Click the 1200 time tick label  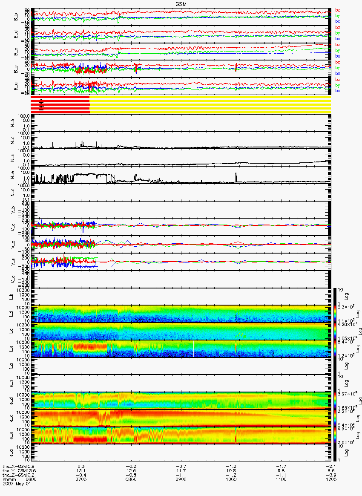[331, 479]
